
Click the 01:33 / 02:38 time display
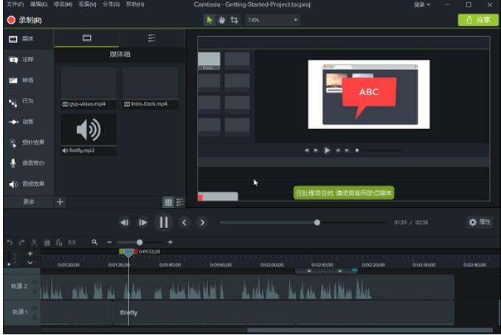click(411, 223)
